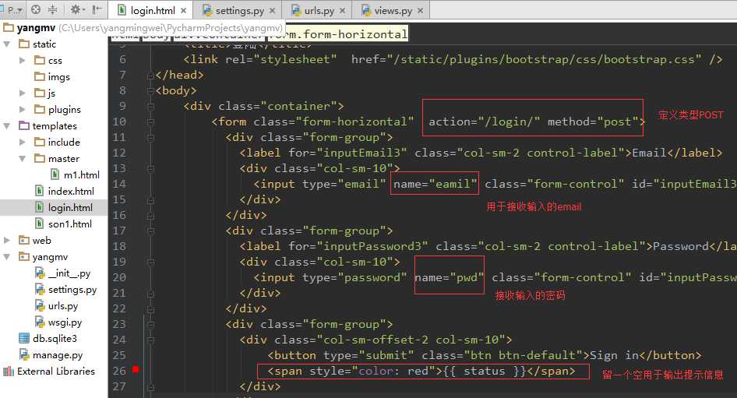Collapse the templates folder arrow
Image resolution: width=737 pixels, height=398 pixels.
(x=7, y=126)
